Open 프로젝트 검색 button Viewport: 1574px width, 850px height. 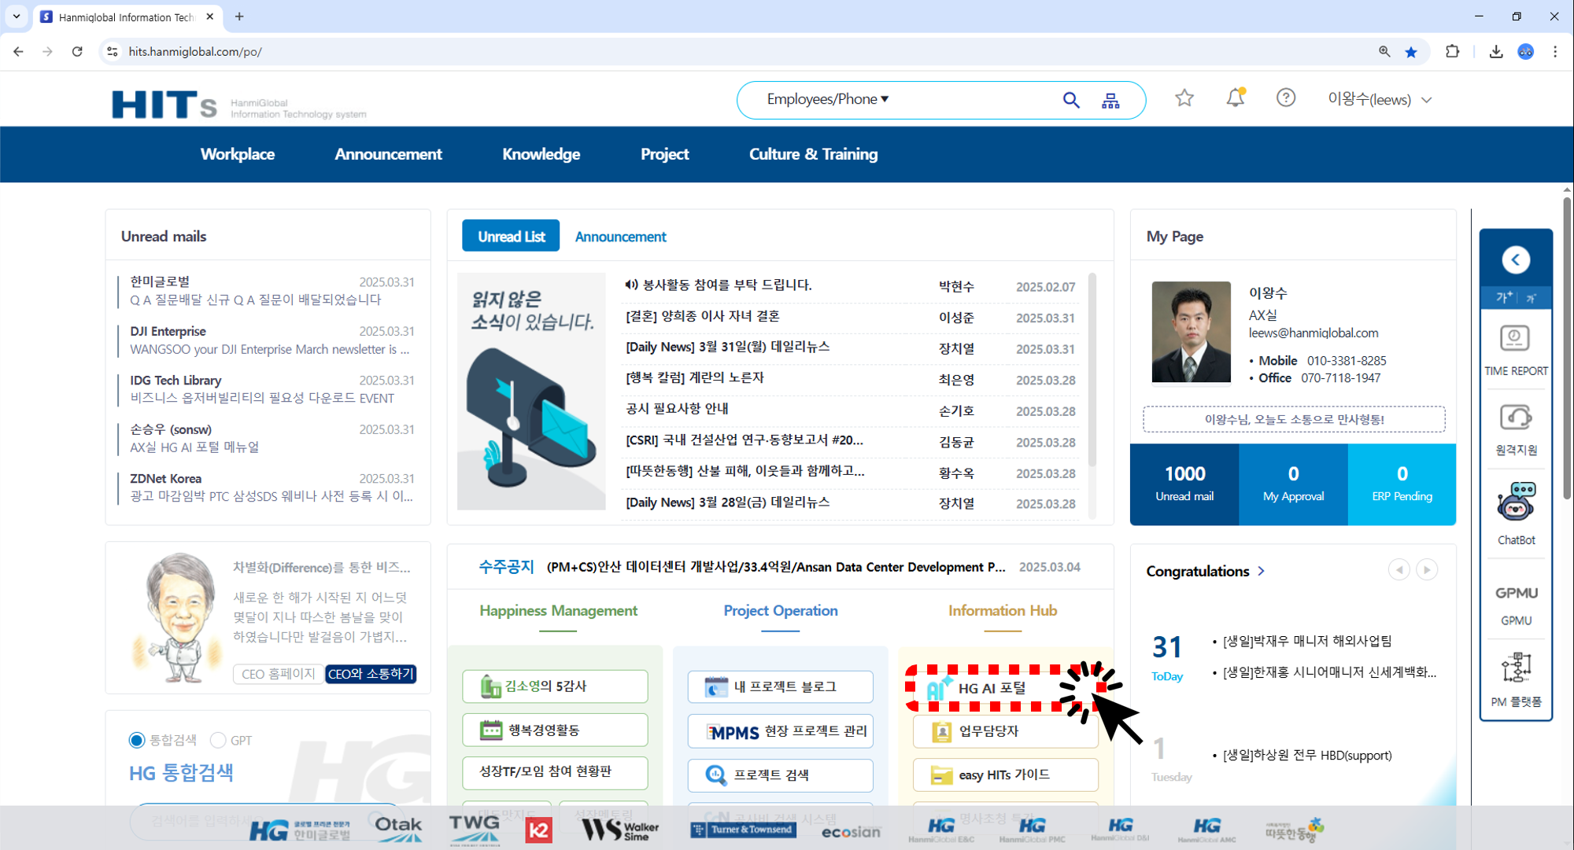780,775
